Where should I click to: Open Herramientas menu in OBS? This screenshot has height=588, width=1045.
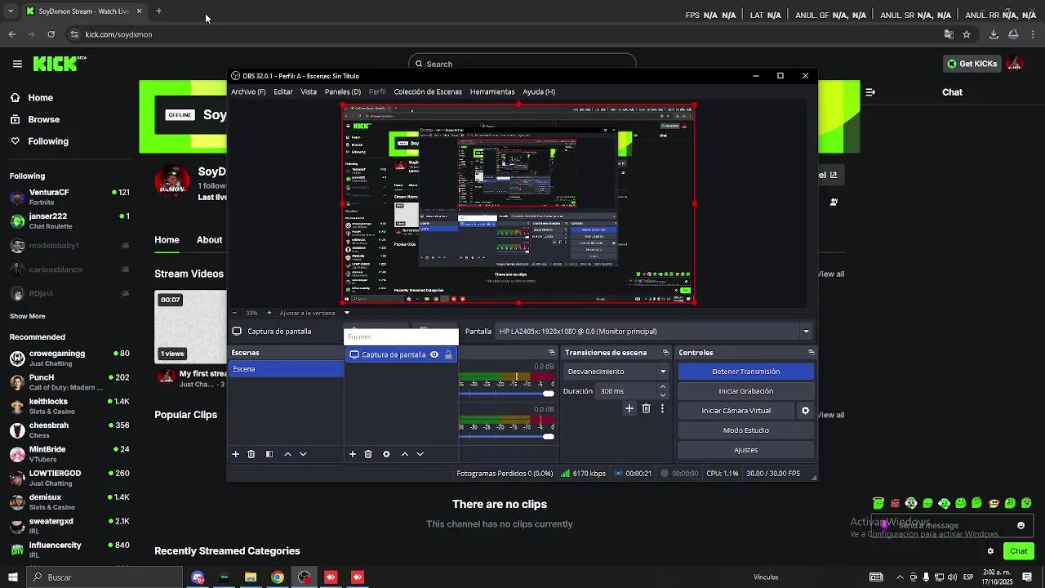point(492,92)
